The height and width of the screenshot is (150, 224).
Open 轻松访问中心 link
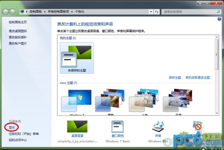click(x=18, y=140)
